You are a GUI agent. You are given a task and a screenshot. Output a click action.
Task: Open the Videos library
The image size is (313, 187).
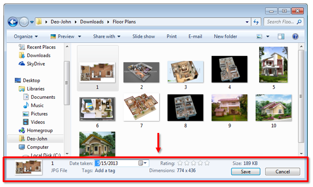click(x=34, y=122)
